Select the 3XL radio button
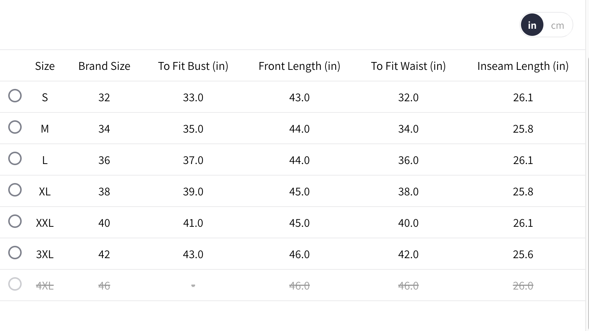This screenshot has height=331, width=589. (15, 253)
